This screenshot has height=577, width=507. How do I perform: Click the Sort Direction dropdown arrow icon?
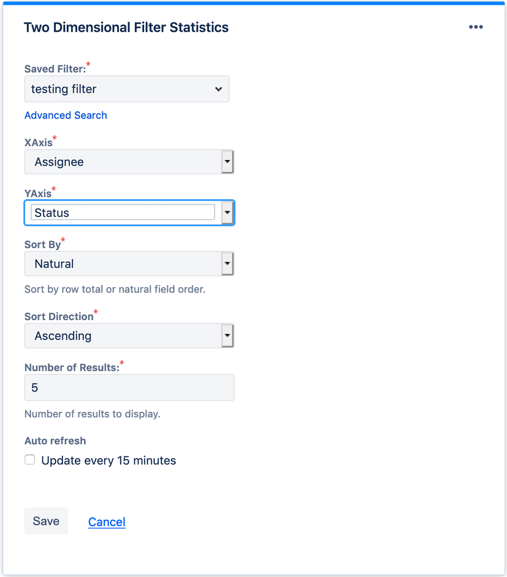click(227, 336)
